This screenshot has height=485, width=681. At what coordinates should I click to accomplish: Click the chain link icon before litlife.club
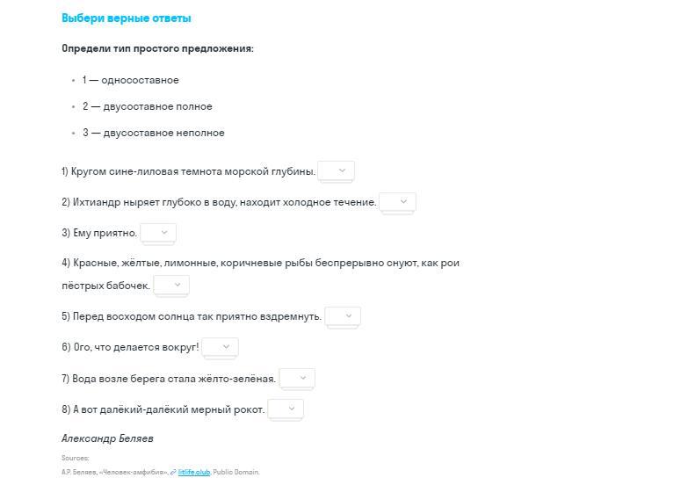tap(173, 472)
